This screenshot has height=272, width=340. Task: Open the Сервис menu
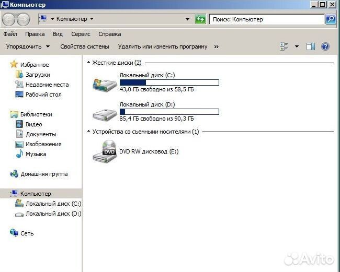point(81,34)
